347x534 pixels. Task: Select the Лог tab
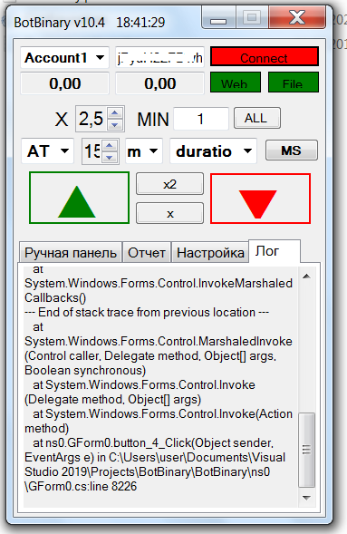click(275, 251)
